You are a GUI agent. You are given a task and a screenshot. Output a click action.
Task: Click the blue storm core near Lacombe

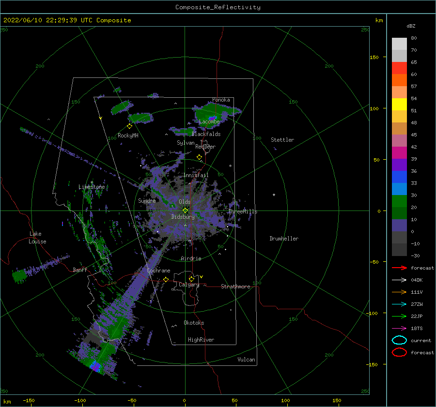point(212,118)
